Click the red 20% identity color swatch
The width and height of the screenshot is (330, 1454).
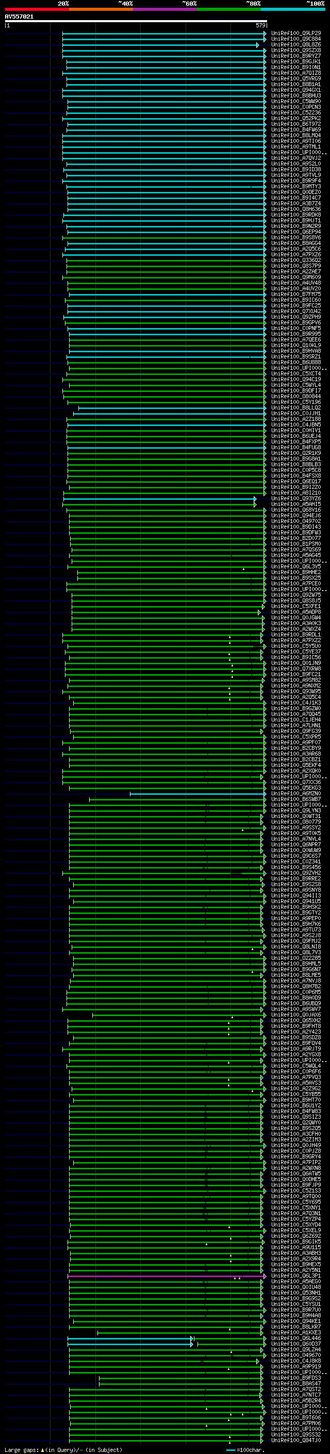coord(37,9)
